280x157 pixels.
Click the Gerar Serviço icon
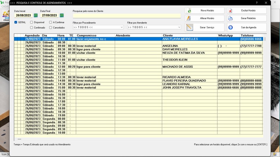click(x=189, y=28)
